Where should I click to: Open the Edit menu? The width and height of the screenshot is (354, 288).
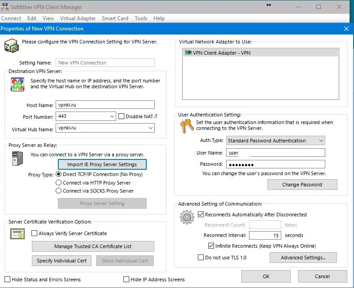(x=32, y=18)
